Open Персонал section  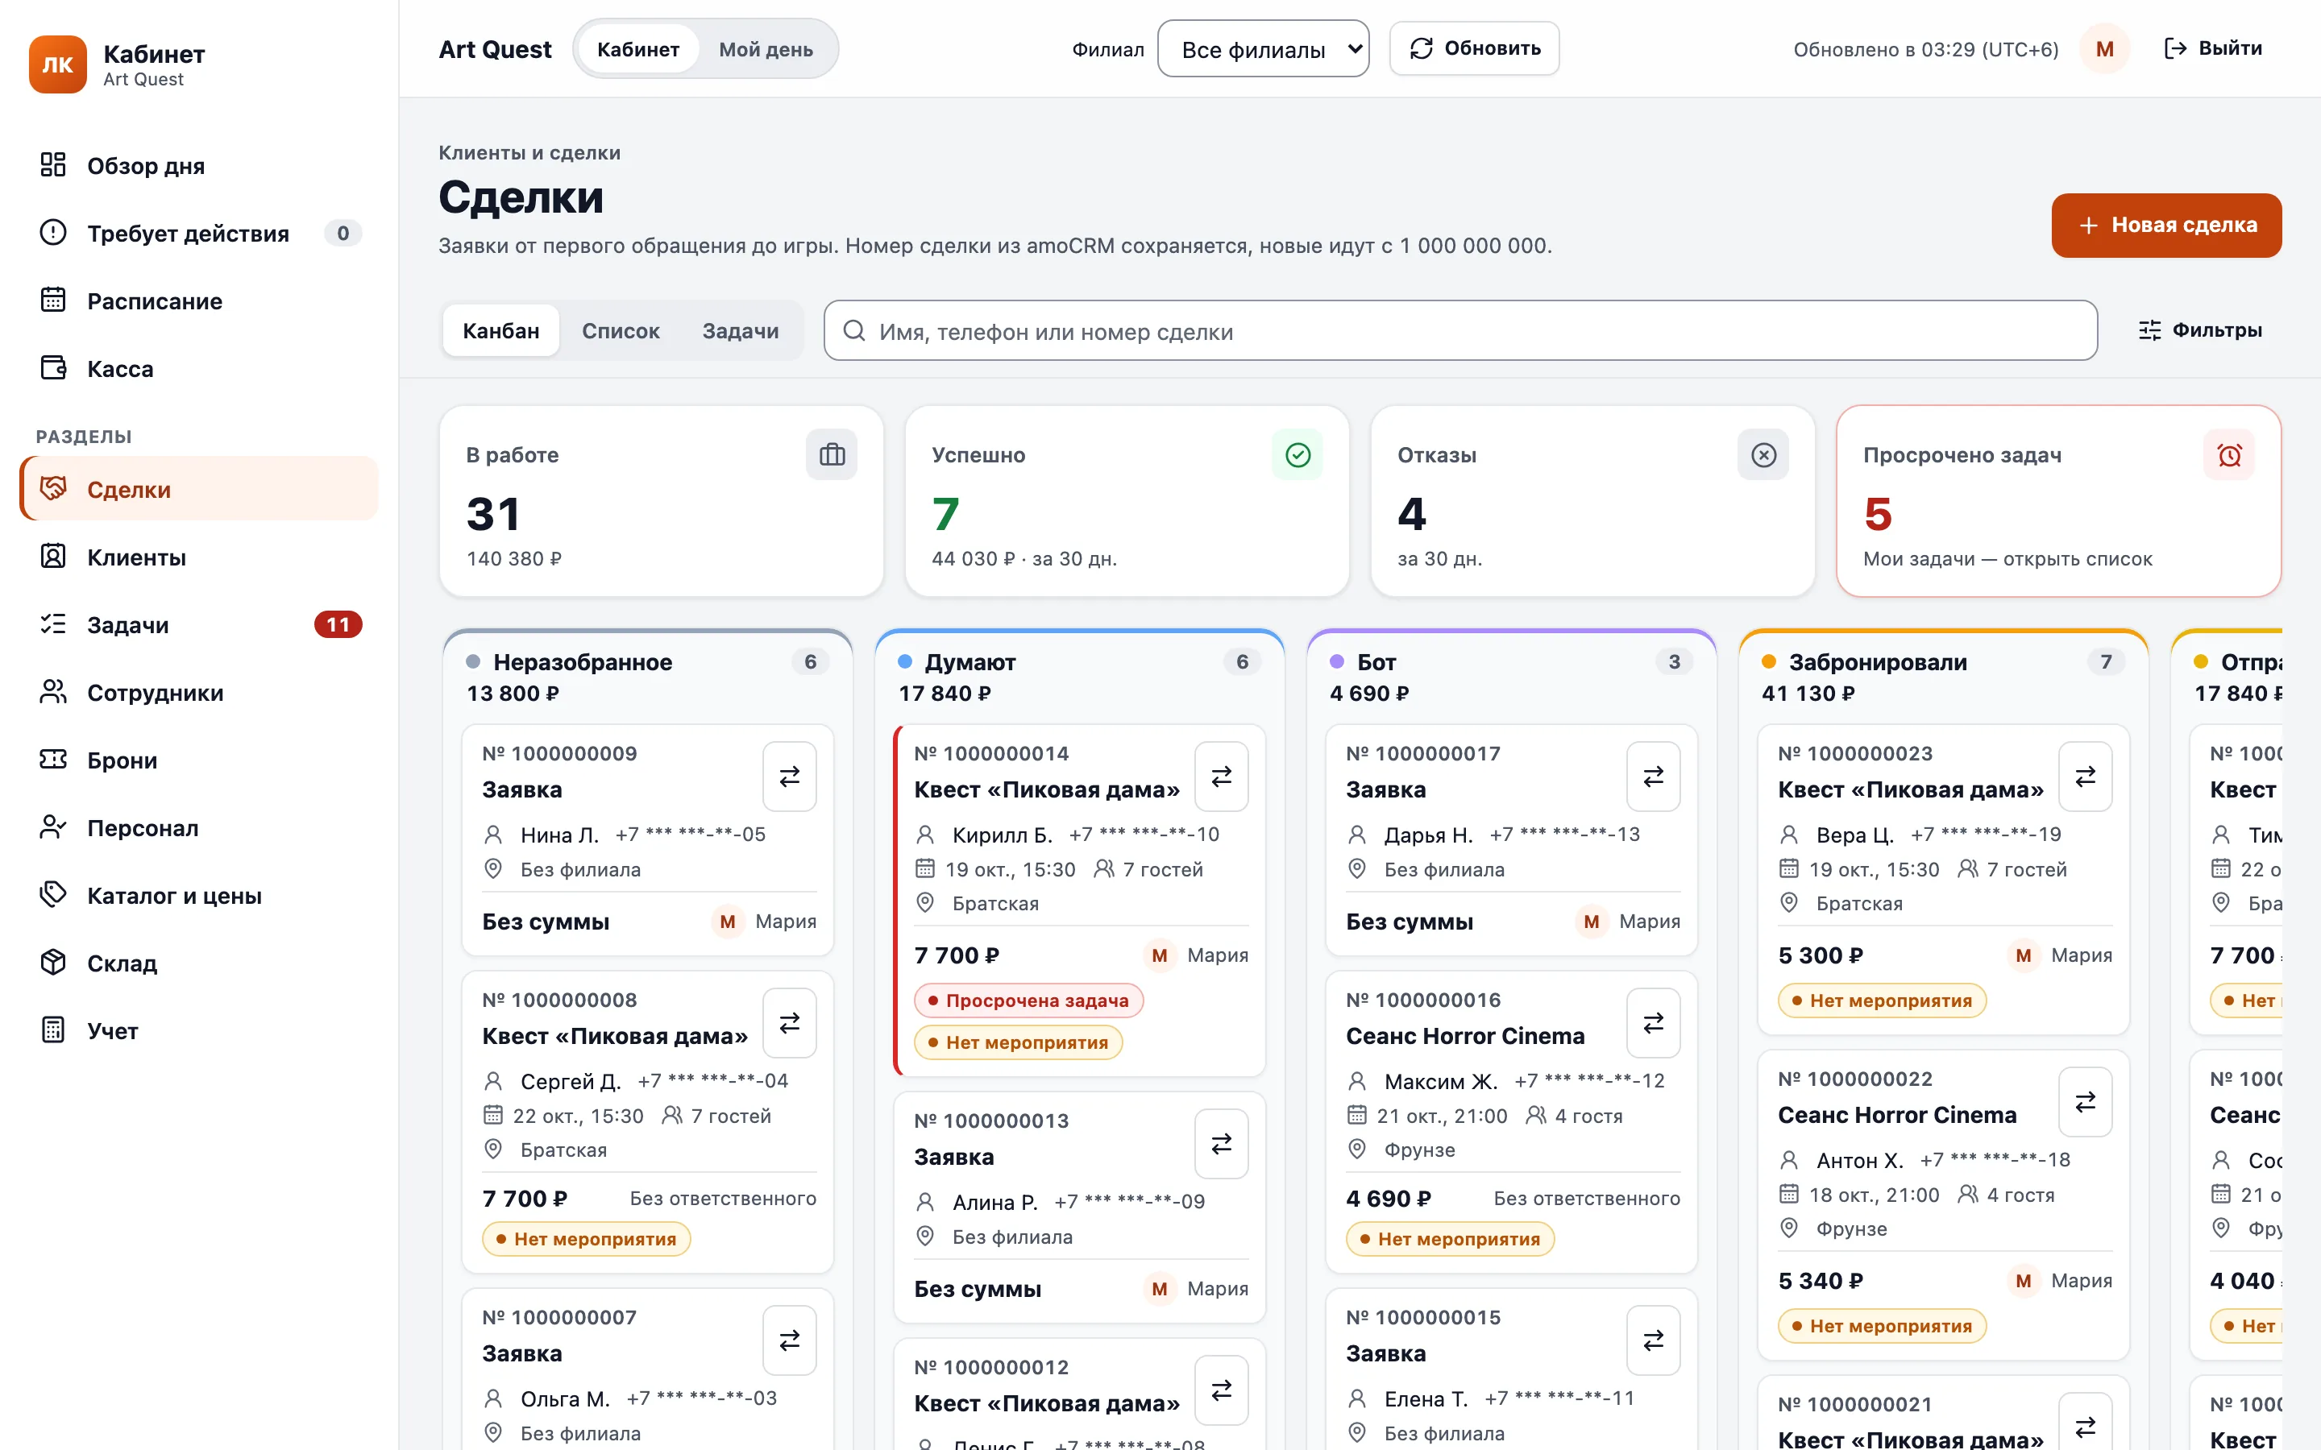198,827
